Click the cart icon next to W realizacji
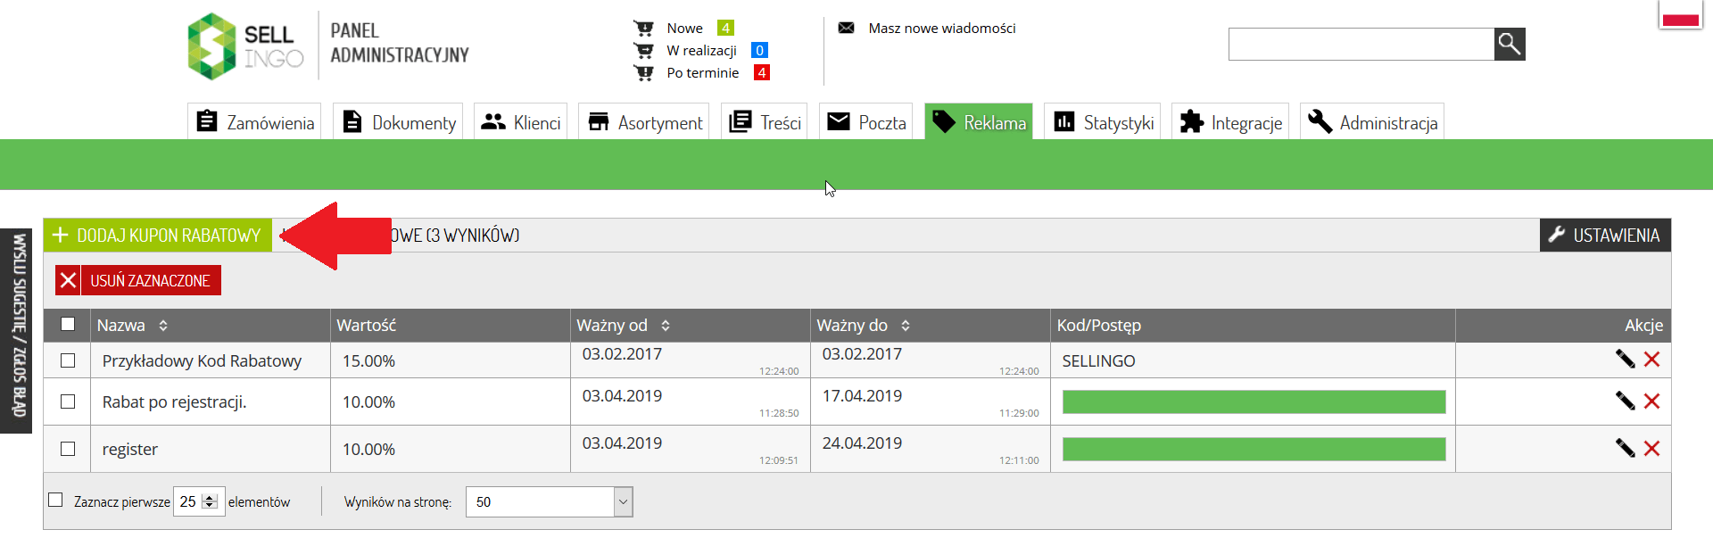This screenshot has height=538, width=1713. pyautogui.click(x=643, y=51)
